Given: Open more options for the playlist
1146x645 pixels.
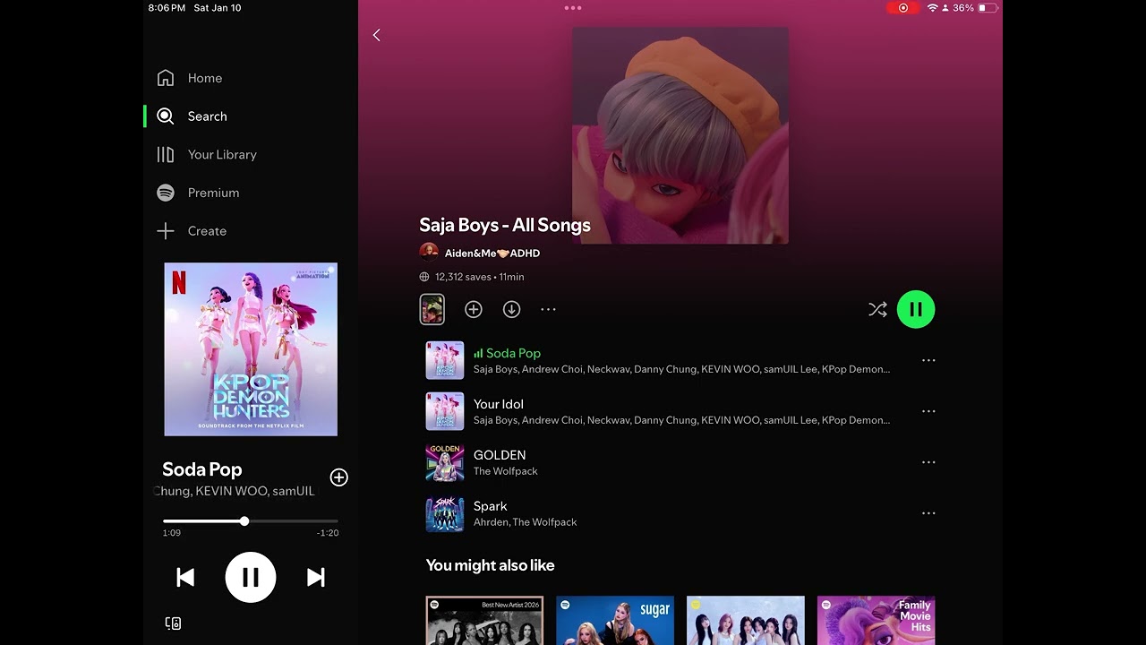Looking at the screenshot, I should 549,309.
